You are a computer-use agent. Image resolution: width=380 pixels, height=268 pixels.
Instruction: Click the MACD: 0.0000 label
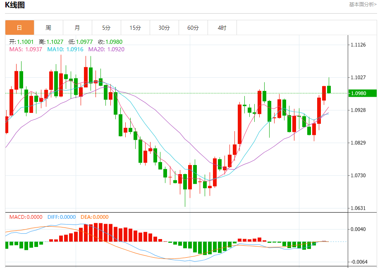coord(26,217)
